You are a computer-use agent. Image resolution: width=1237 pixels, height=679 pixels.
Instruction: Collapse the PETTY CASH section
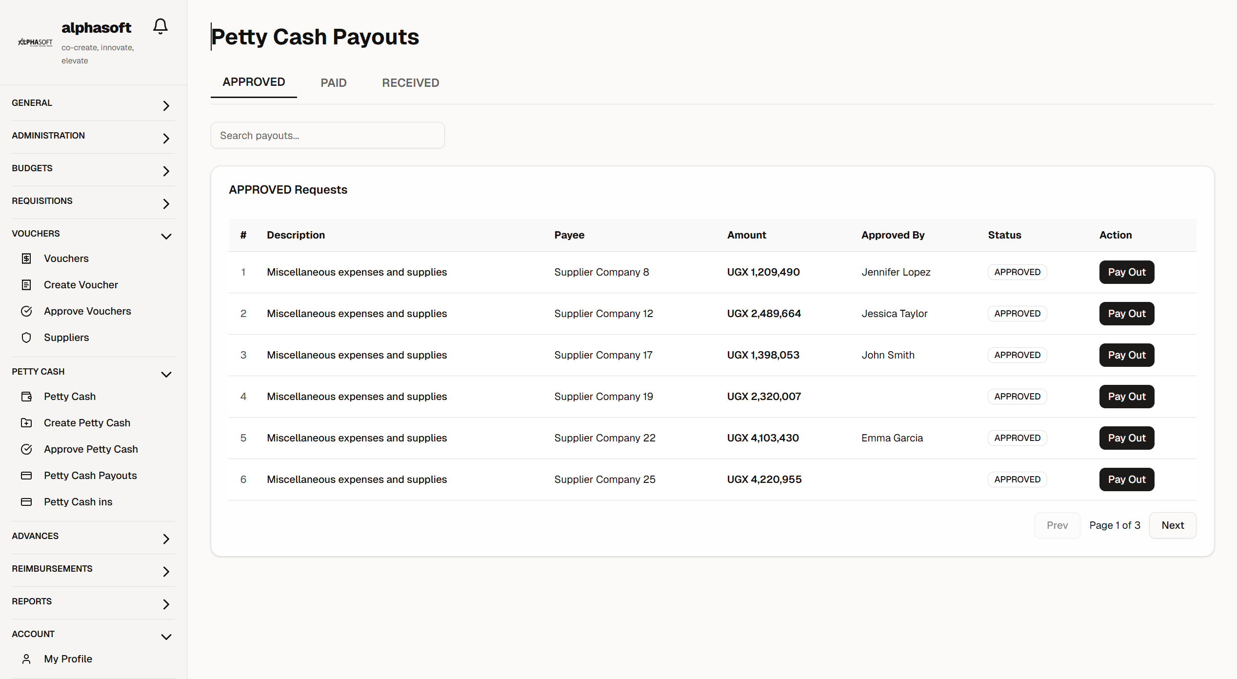coord(166,375)
